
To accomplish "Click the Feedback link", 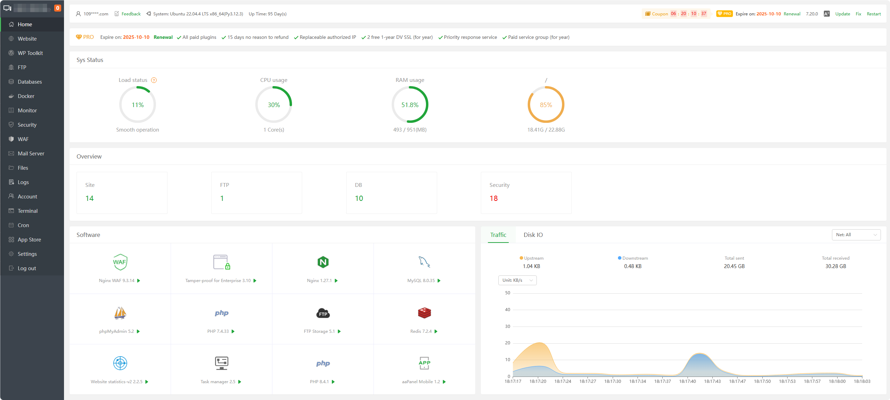I will click(x=131, y=14).
